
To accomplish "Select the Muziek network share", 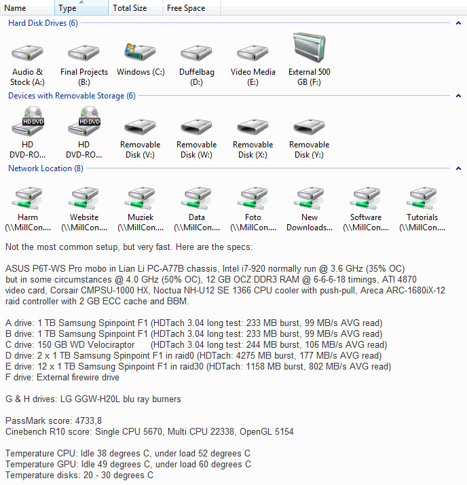I will 140,200.
